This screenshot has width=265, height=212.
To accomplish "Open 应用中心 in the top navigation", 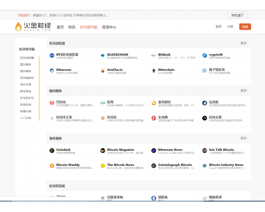I will click(x=109, y=27).
